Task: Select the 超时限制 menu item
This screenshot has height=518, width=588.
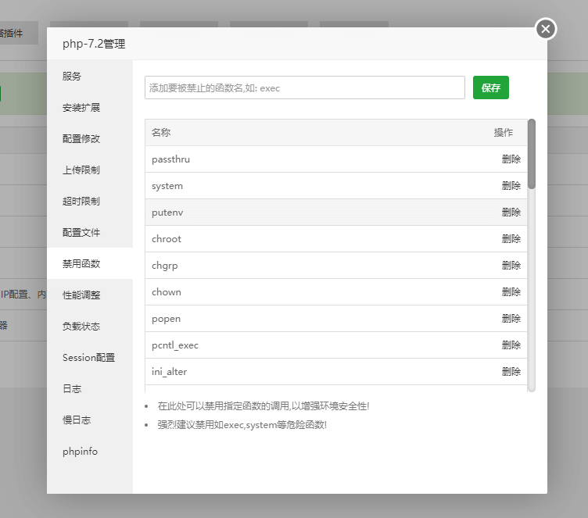Action: coord(81,201)
